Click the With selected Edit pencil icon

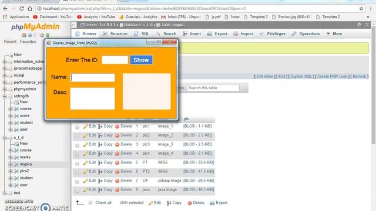tap(150, 203)
